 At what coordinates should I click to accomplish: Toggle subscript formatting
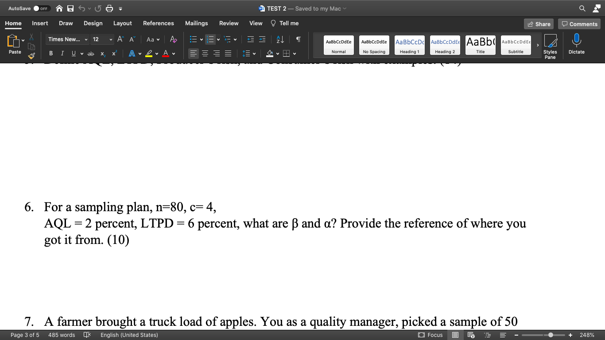[x=103, y=54]
